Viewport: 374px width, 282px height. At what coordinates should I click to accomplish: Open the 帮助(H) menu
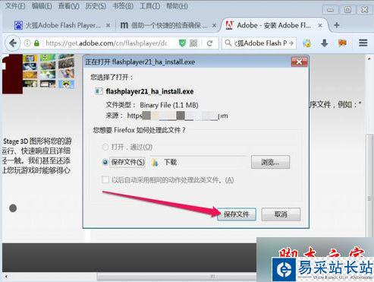pyautogui.click(x=177, y=5)
